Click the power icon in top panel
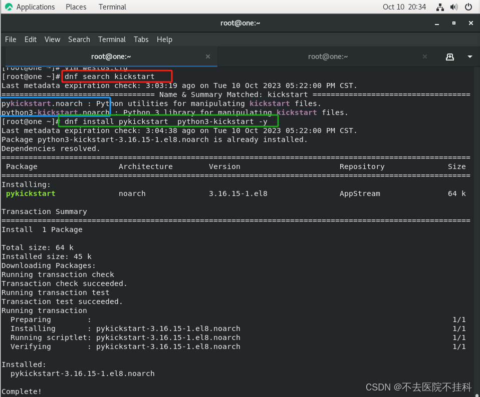The height and width of the screenshot is (397, 480). 467,7
